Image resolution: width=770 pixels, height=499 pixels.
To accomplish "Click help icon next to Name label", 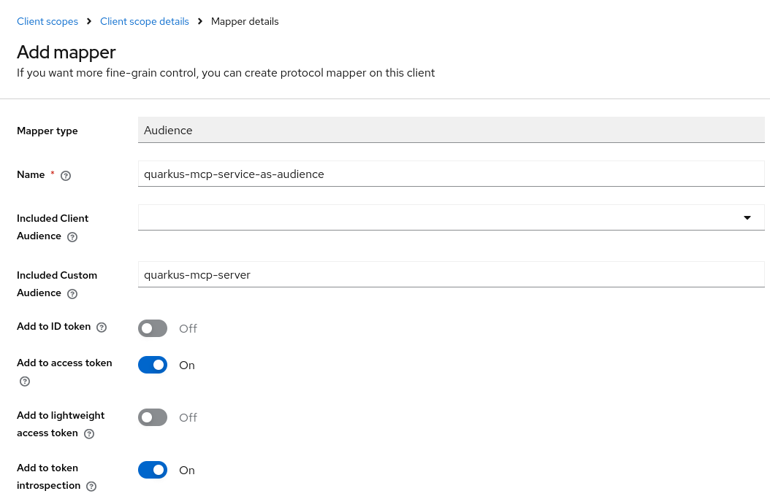I will [66, 176].
